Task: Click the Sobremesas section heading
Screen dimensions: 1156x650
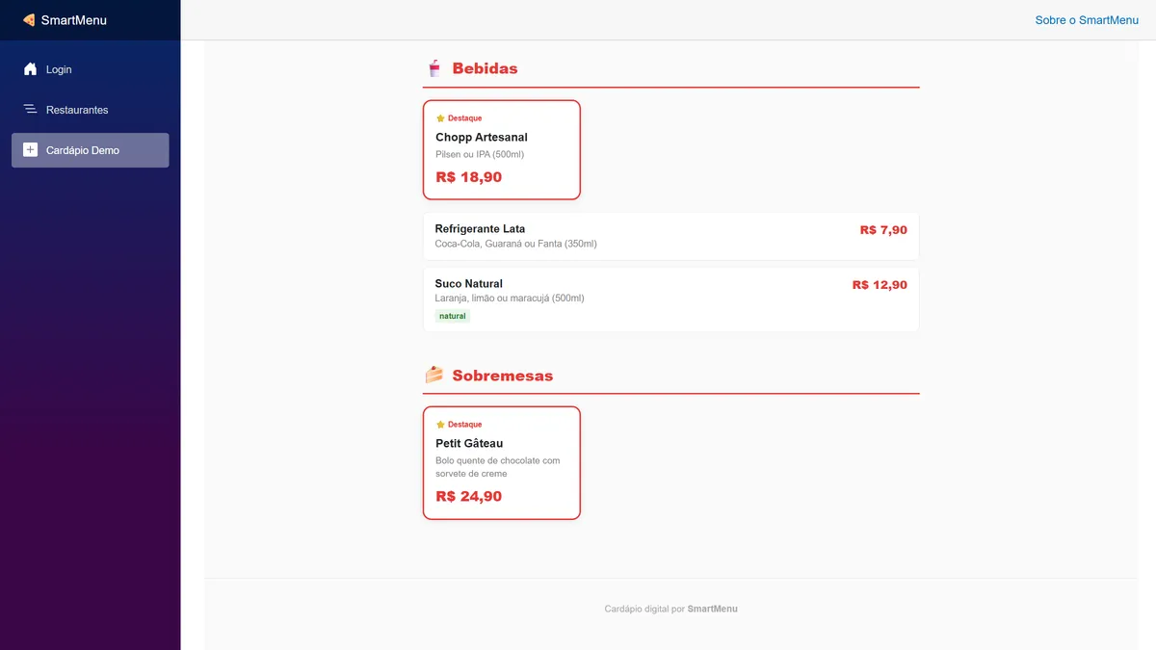Action: [503, 376]
